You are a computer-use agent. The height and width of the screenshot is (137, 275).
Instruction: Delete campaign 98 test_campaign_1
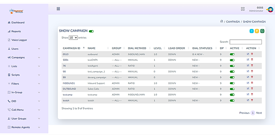tap(252, 71)
